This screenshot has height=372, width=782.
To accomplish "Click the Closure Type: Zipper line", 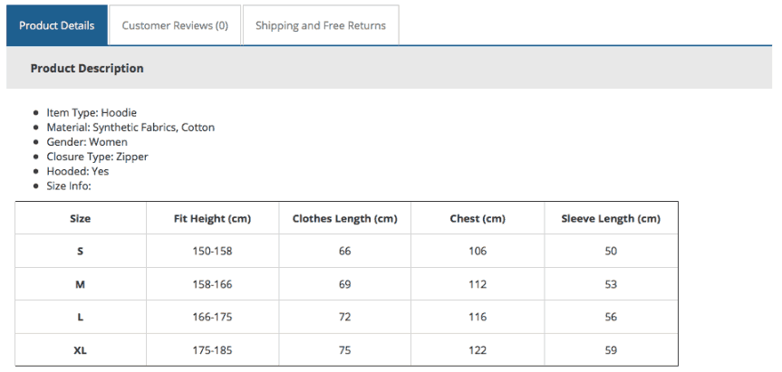I will [97, 157].
